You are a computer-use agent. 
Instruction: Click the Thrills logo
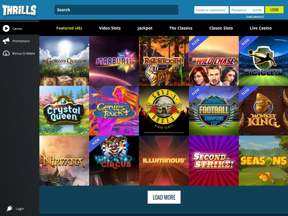(x=19, y=10)
